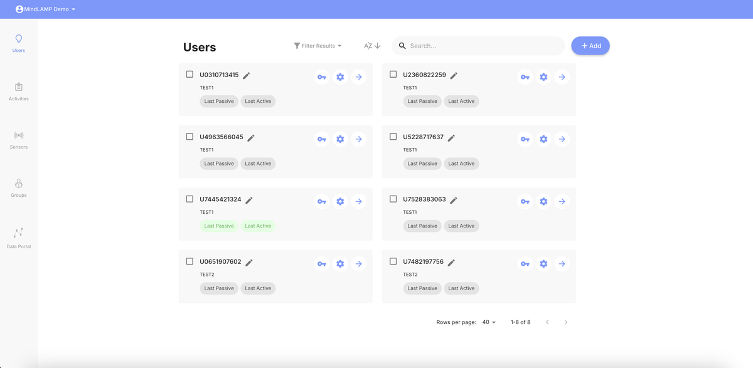Open settings gear for user U2360822259
753x368 pixels.
click(x=543, y=76)
